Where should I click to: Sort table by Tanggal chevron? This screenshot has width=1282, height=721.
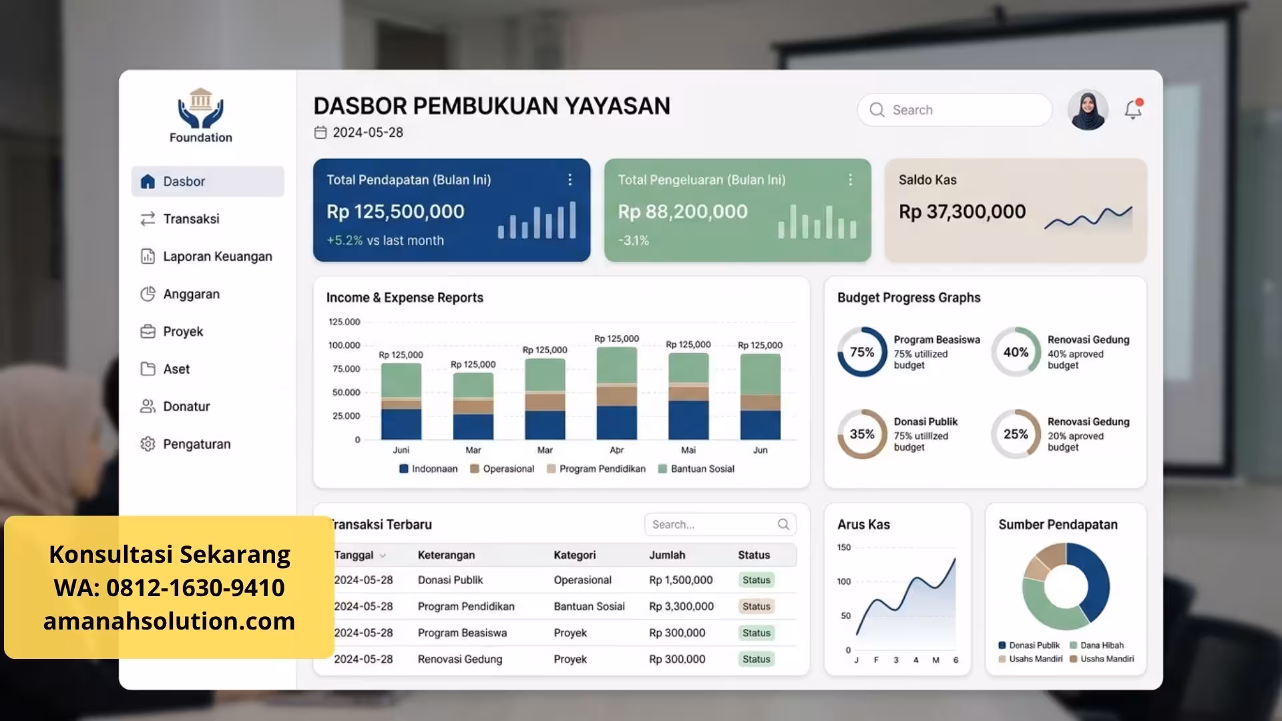tap(383, 555)
